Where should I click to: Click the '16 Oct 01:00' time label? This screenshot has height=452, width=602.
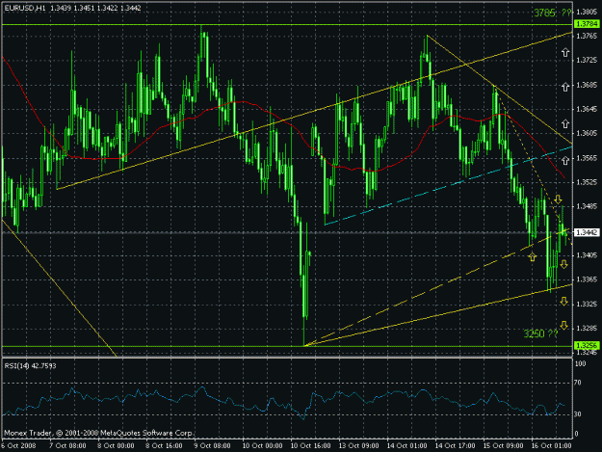[x=551, y=445]
